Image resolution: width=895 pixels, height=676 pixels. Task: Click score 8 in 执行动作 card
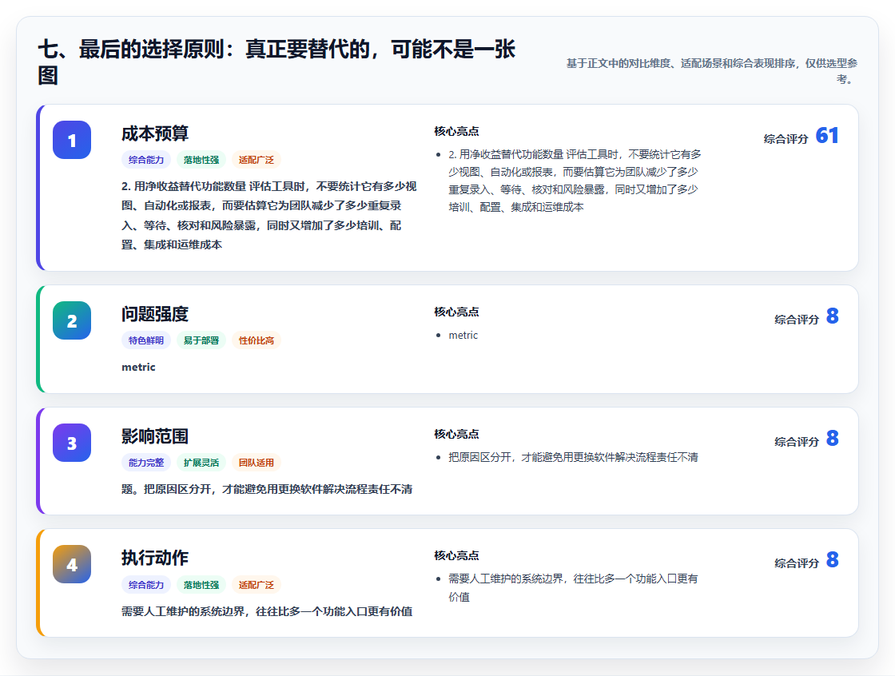click(833, 559)
